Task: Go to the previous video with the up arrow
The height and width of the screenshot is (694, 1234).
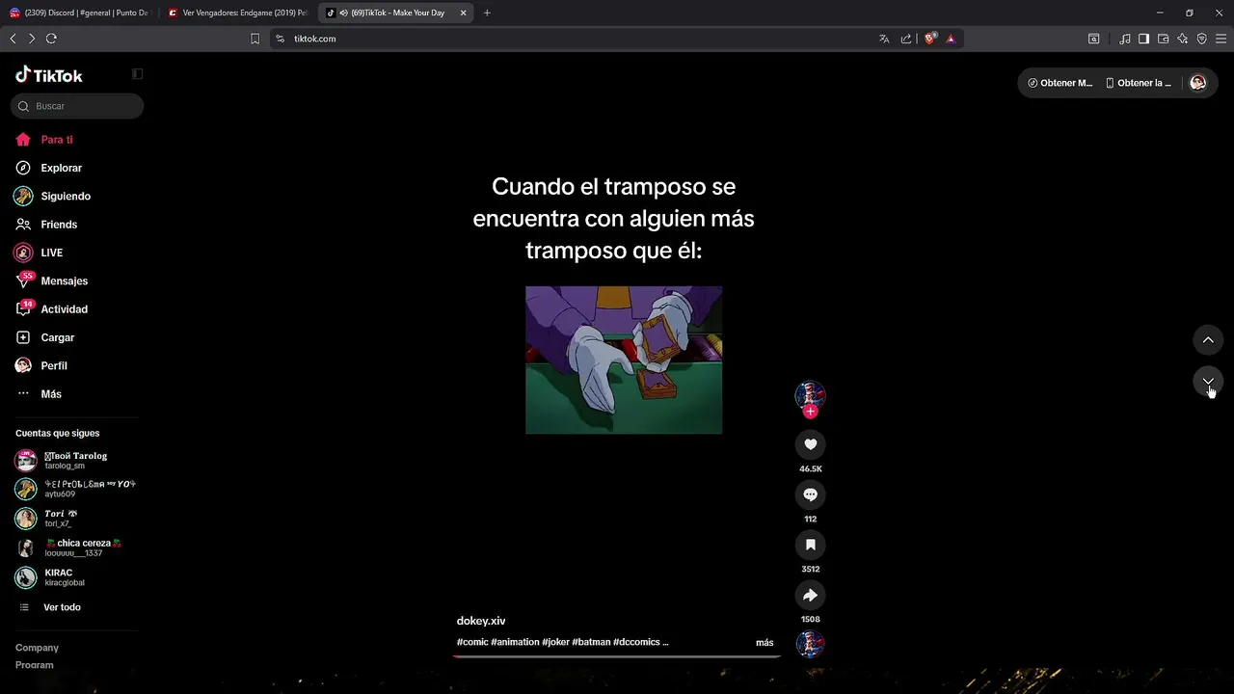Action: pos(1208,340)
